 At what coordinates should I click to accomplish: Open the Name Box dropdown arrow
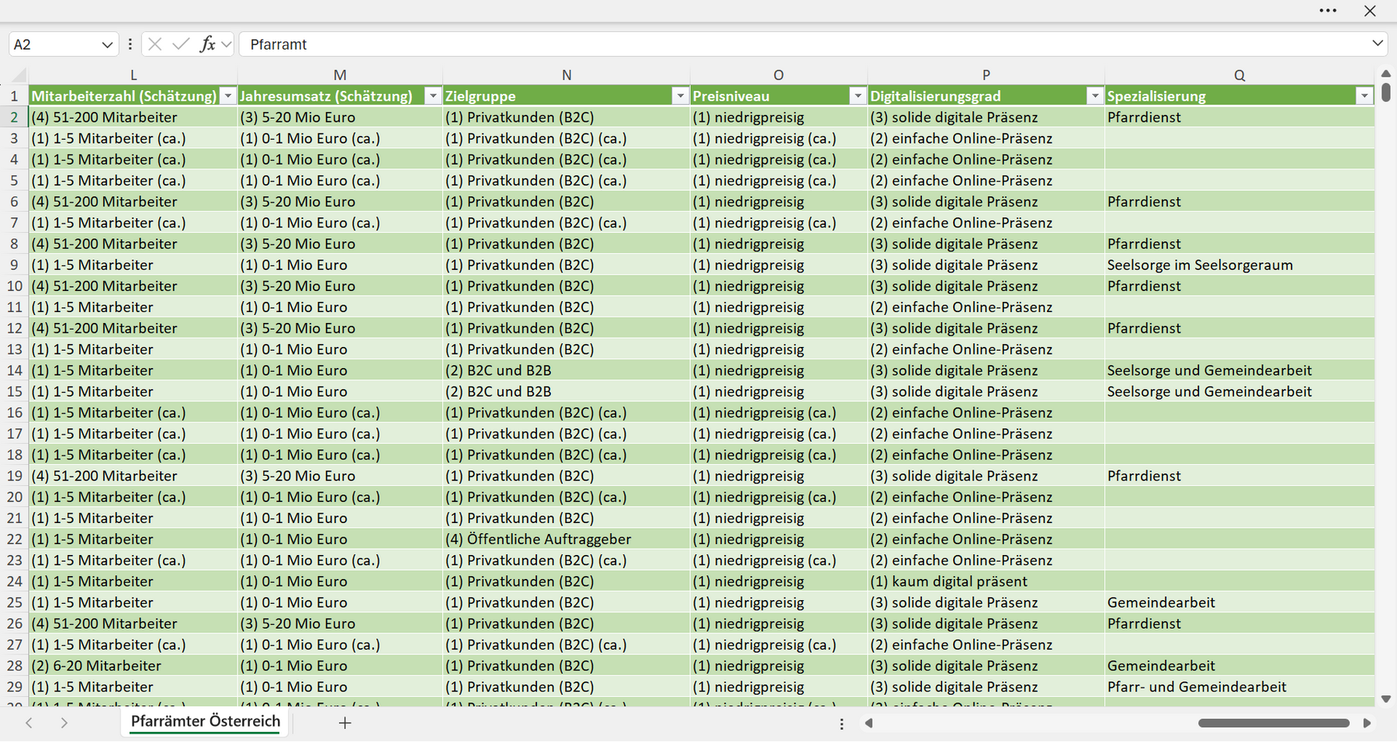click(107, 45)
